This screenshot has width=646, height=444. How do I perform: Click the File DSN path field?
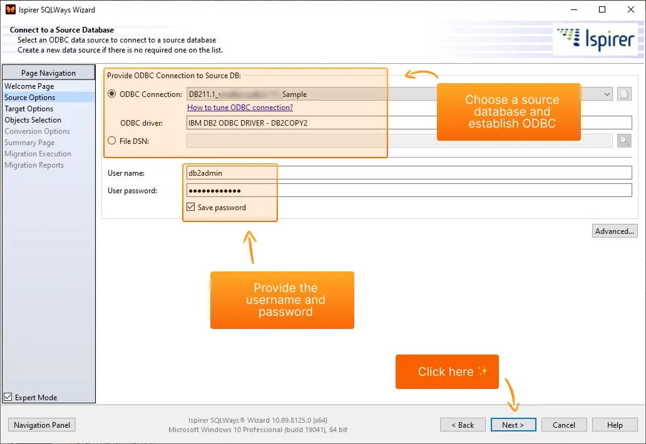coord(399,141)
